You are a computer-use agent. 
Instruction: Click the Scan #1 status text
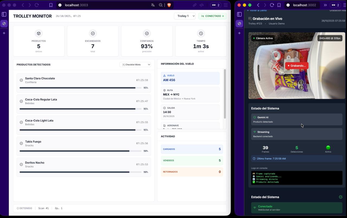click(43, 208)
